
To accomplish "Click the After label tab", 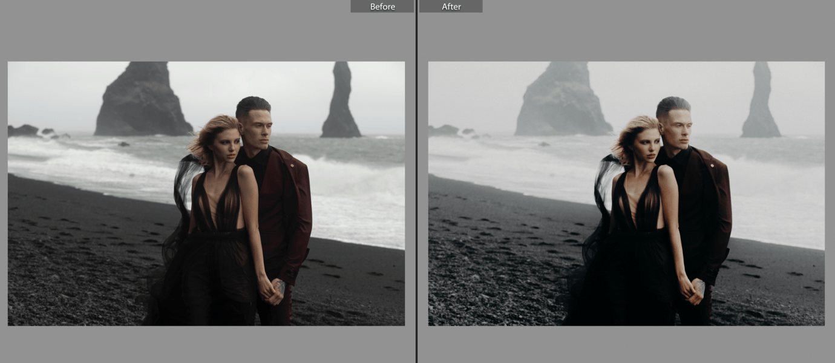I will [x=451, y=7].
